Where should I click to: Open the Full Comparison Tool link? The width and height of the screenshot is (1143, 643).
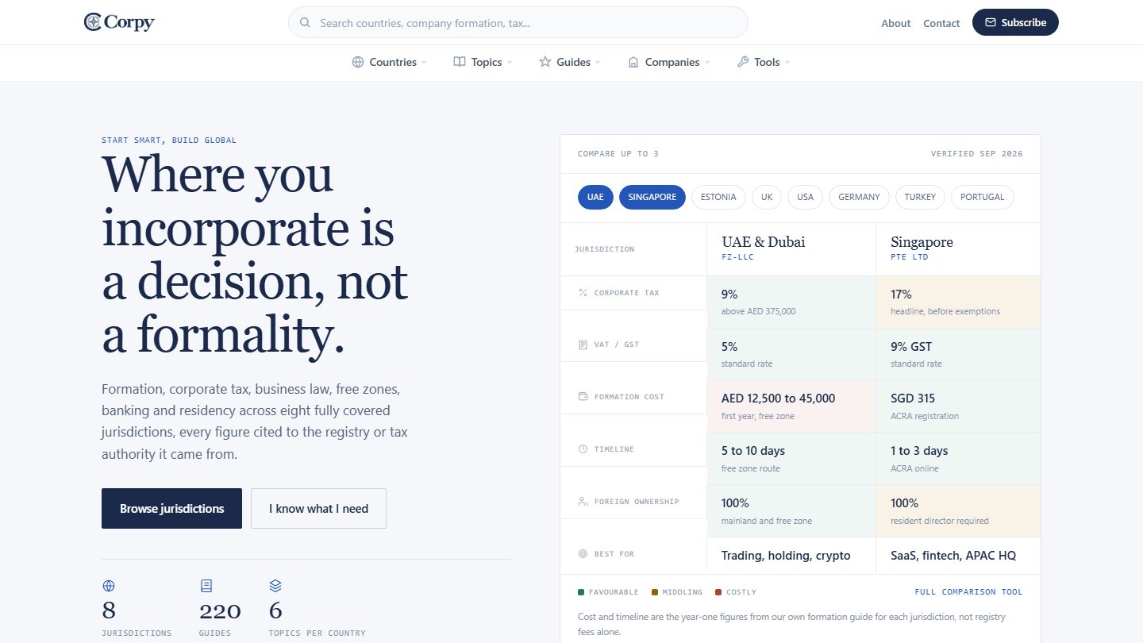coord(968,592)
